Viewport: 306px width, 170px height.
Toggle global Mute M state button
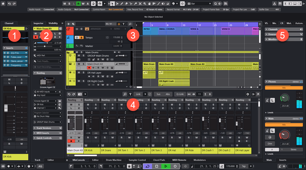coord(64,3)
